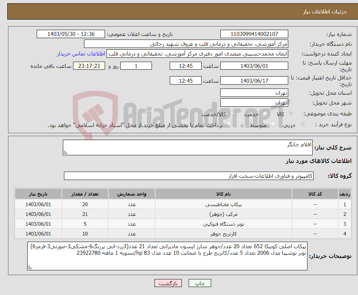
Task: Click the remaining time 23:17:23 field
Action: tap(89, 66)
